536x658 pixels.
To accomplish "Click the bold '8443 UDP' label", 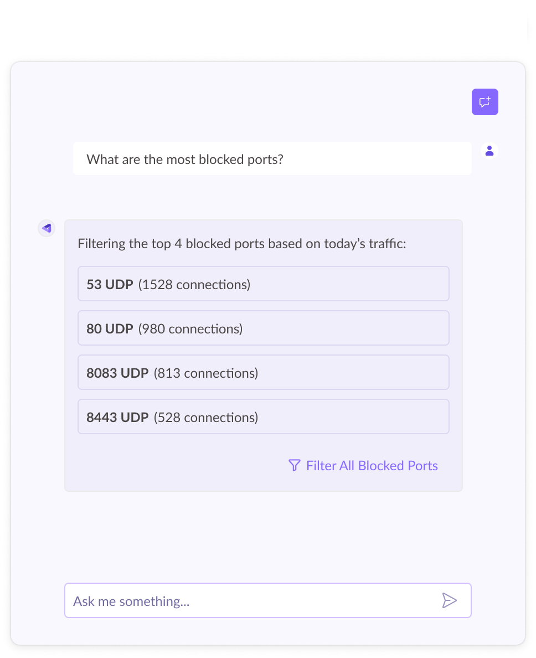I will [117, 418].
